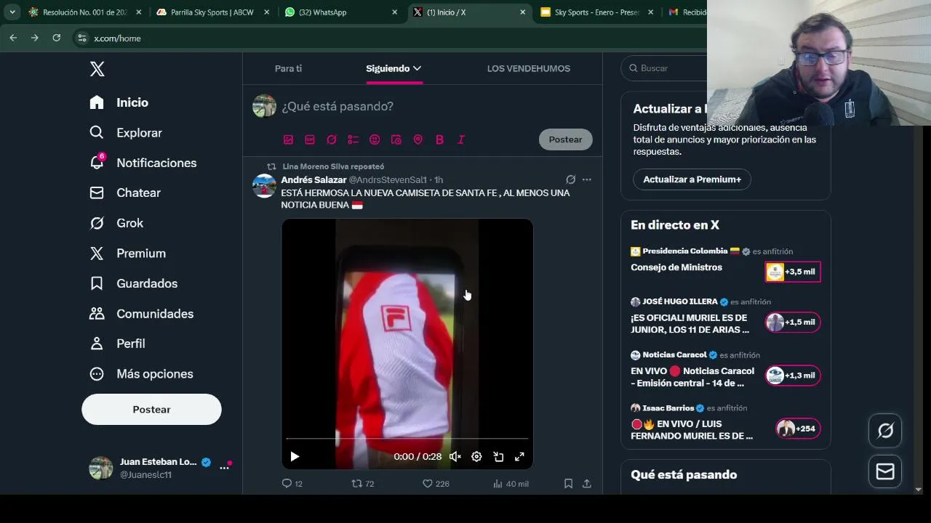Click the Postear button in composer
The image size is (931, 523).
click(565, 139)
